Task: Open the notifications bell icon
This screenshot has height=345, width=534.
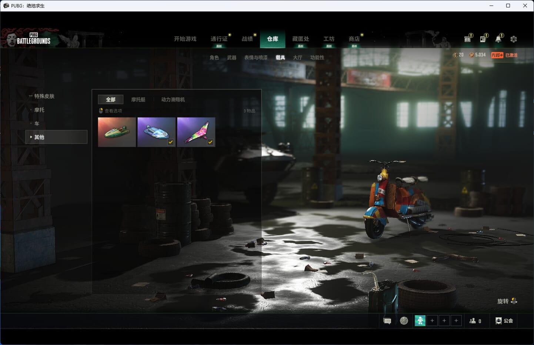Action: pos(499,38)
